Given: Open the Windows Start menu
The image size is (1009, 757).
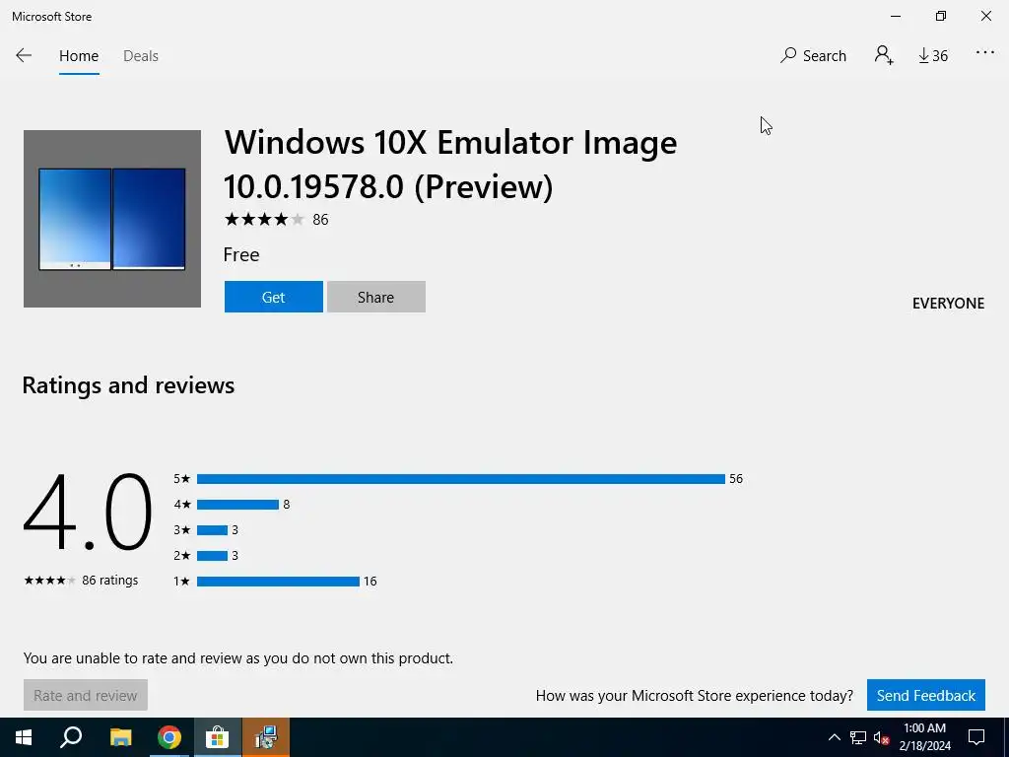Looking at the screenshot, I should coord(24,737).
